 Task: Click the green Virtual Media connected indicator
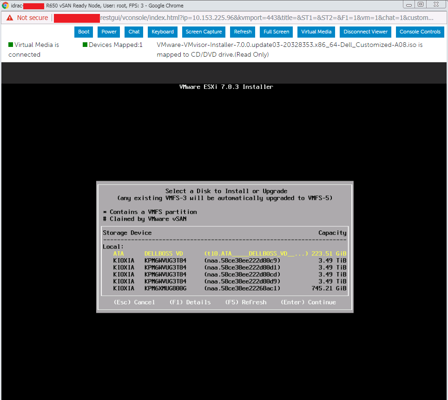pos(11,45)
